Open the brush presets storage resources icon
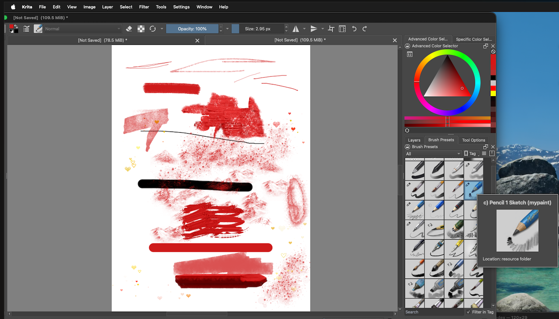Screen dimensions: 559x319 click(x=492, y=154)
